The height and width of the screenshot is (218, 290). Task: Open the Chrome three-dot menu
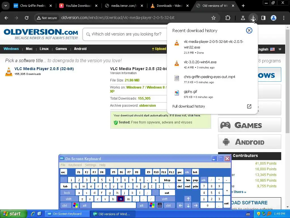tap(284, 18)
